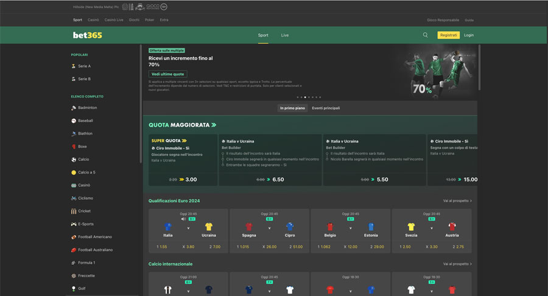
Task: Open Serie A trophy icon
Action: click(x=74, y=66)
